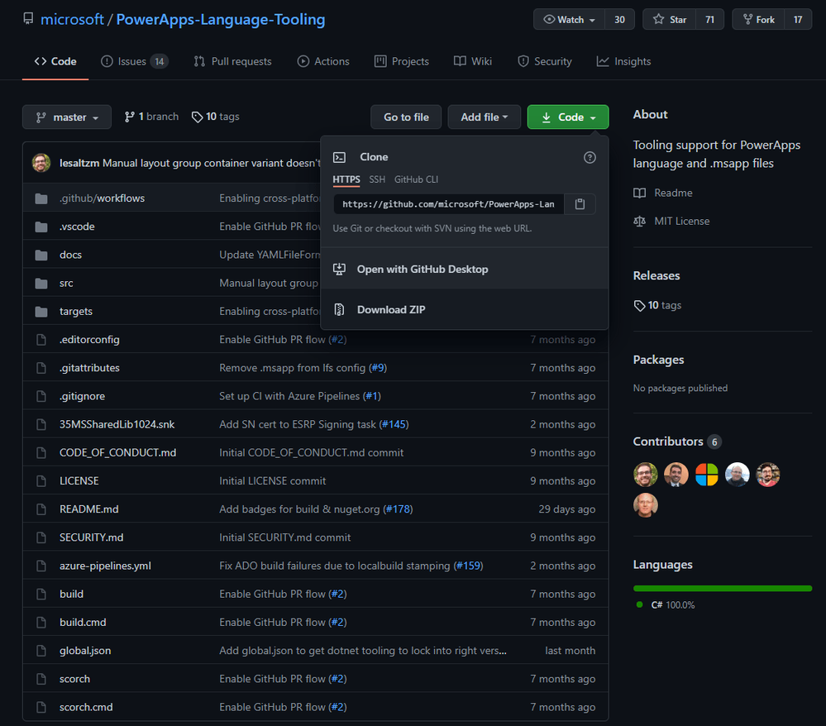The height and width of the screenshot is (726, 826).
Task: Click the ZIP file icon in dropdown
Action: click(x=340, y=310)
